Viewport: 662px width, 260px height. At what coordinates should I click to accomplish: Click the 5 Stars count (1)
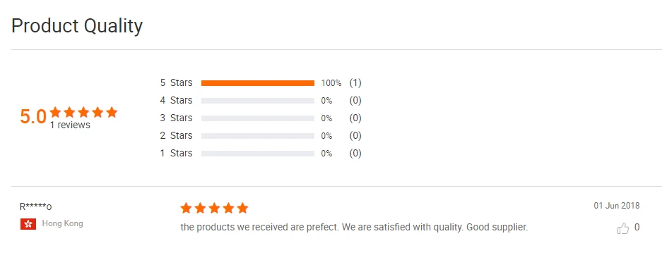pos(355,82)
